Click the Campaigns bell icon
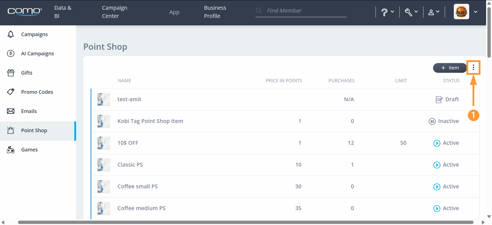Image resolution: width=492 pixels, height=225 pixels. (x=11, y=34)
